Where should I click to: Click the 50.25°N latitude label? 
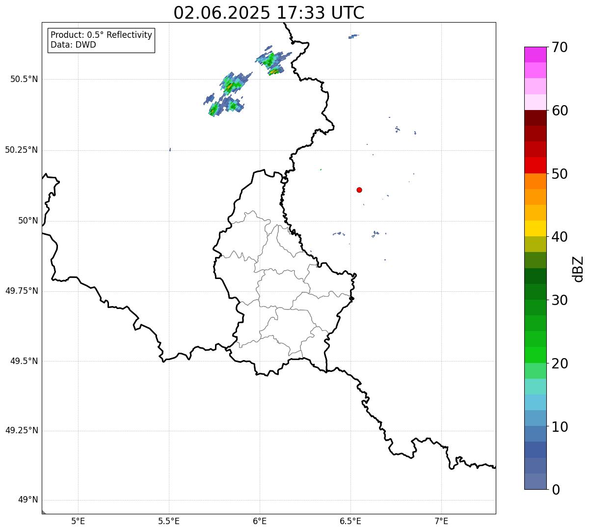pyautogui.click(x=22, y=150)
